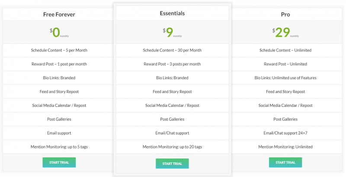Select the Pro plan heading
346x177 pixels.
285,15
